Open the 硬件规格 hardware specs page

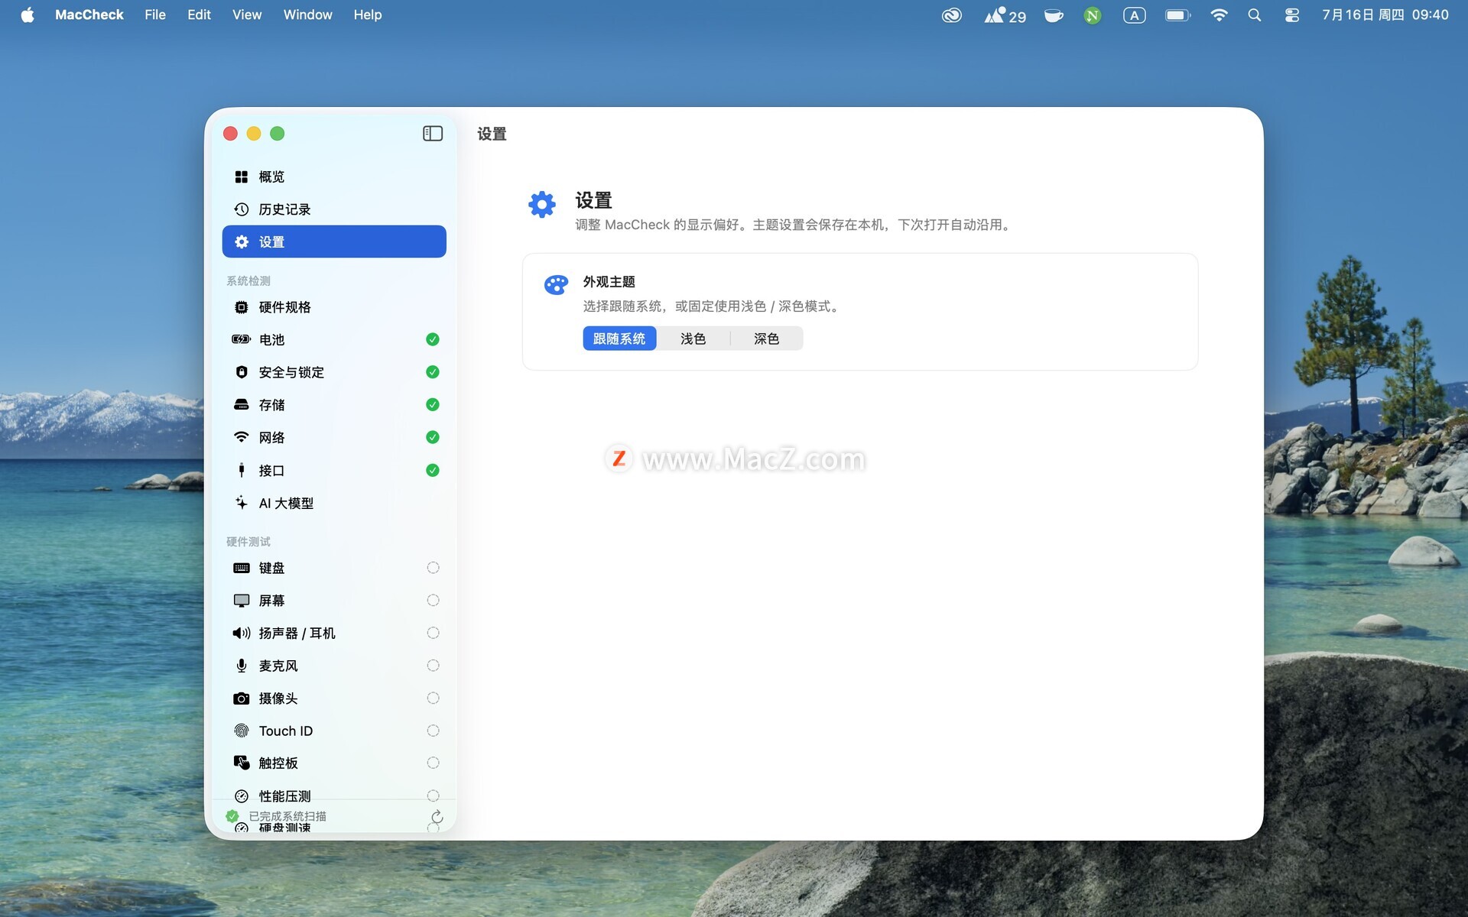pos(334,307)
